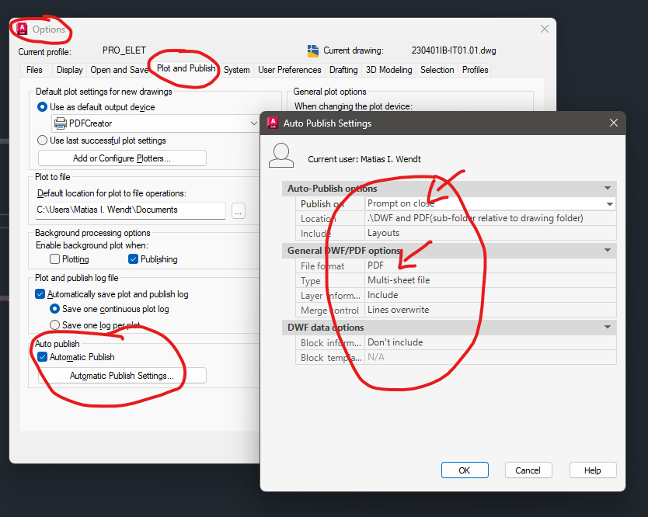Open Automatic Publish Settings button

click(122, 376)
